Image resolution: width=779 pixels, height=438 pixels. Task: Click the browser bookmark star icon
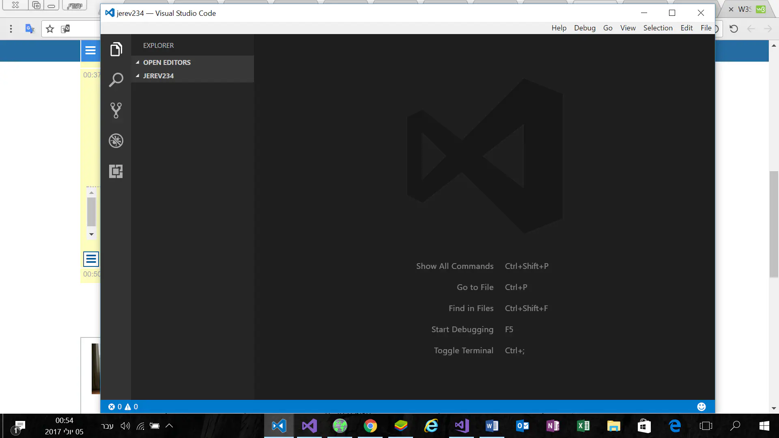tap(50, 29)
